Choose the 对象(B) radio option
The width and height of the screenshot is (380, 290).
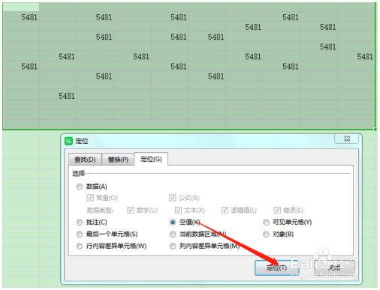[266, 235]
